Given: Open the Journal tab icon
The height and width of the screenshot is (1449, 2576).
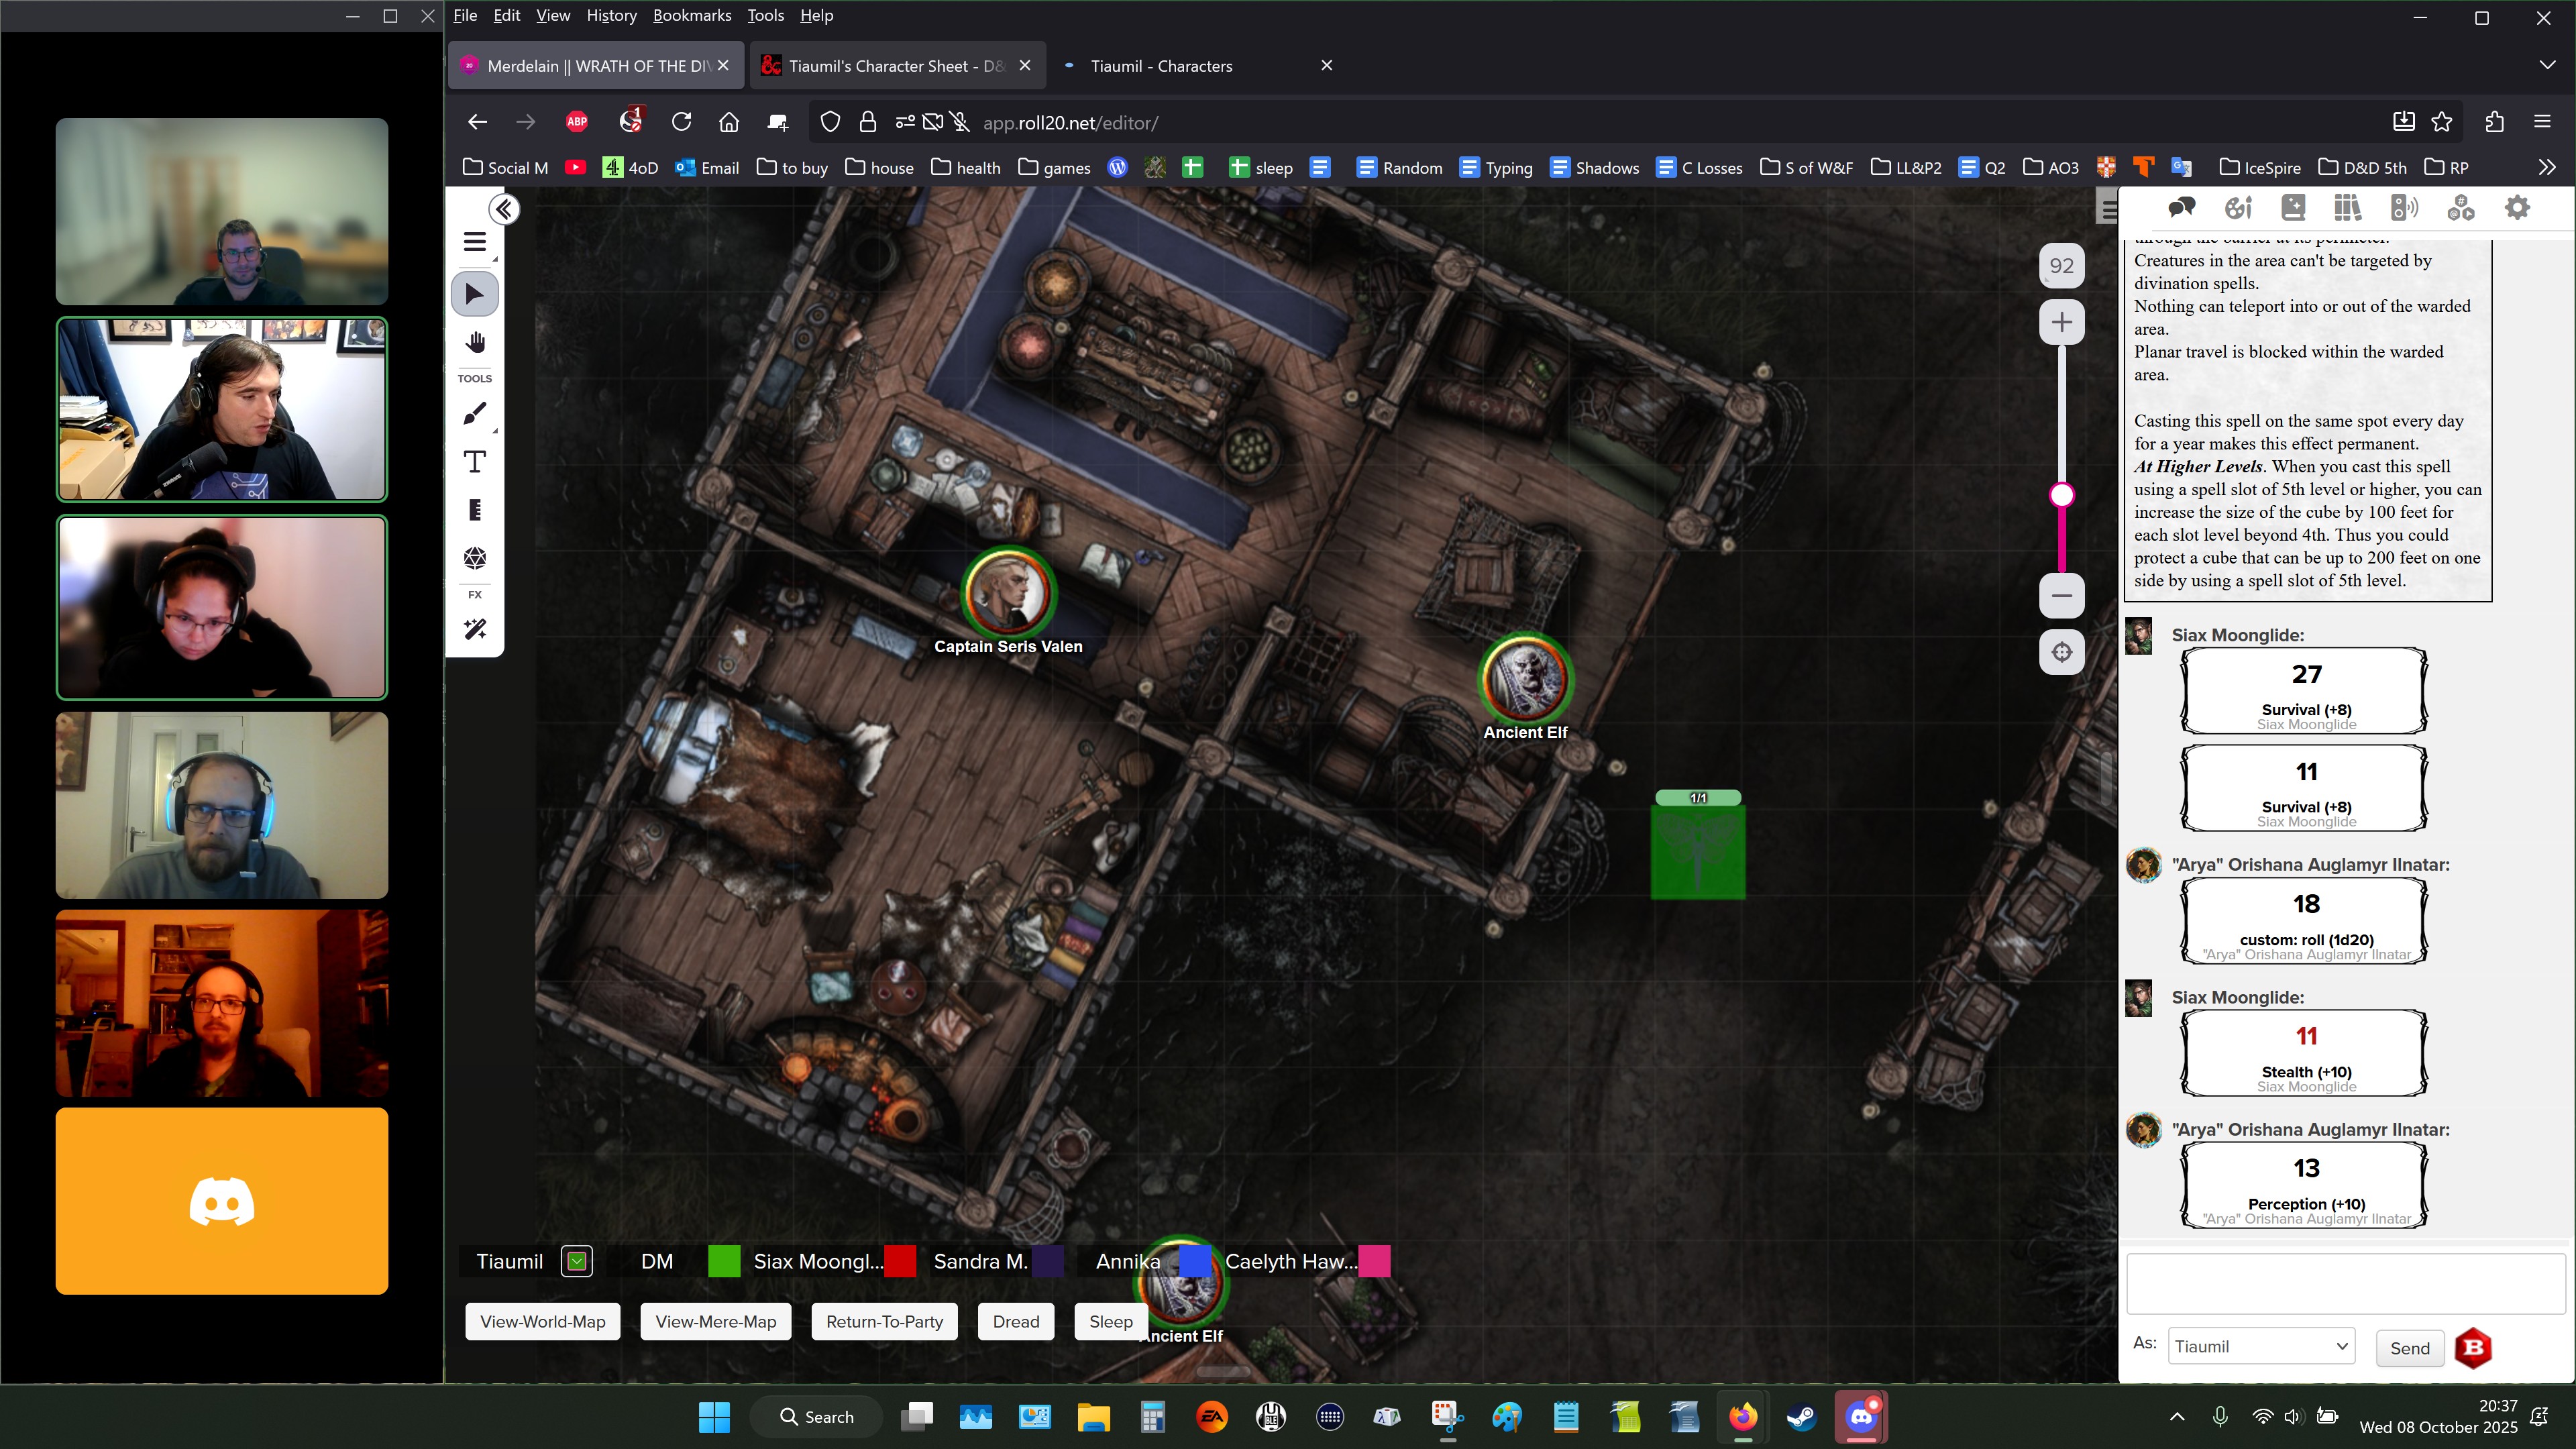Looking at the screenshot, I should tap(2293, 208).
